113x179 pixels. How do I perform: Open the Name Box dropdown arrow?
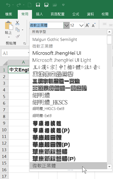pos(28,53)
